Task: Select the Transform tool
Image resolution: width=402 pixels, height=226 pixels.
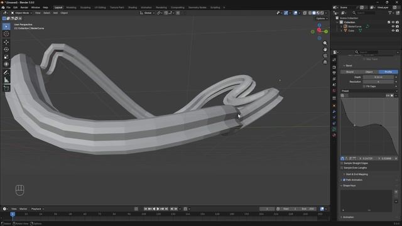Action: [x=6, y=64]
